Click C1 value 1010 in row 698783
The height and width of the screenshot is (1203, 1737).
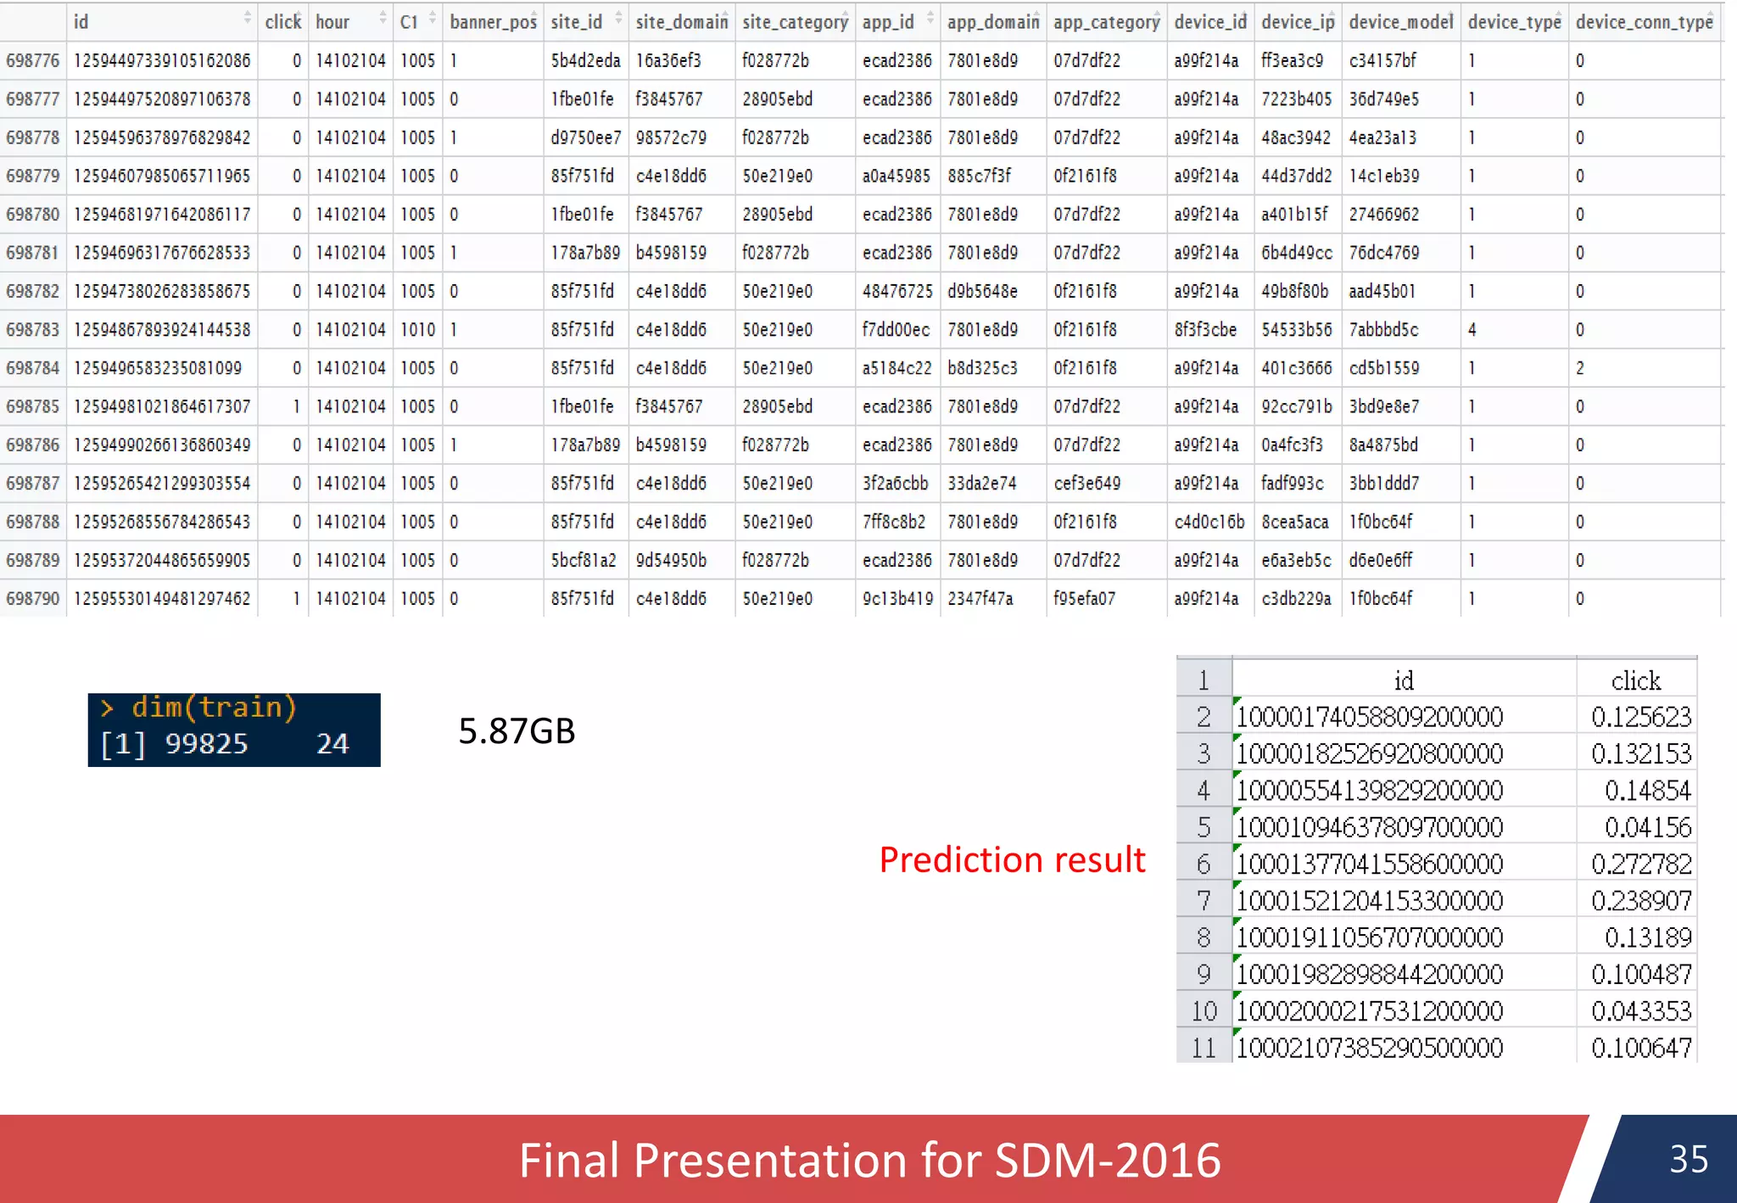pos(417,330)
